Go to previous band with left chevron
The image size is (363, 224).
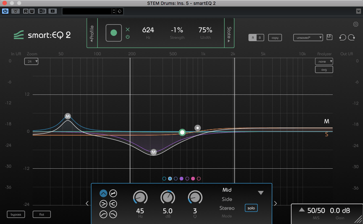tap(87, 203)
